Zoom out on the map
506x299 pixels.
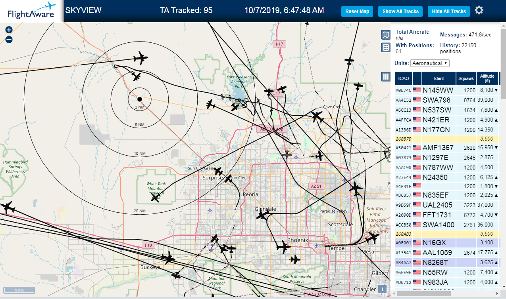click(x=9, y=39)
